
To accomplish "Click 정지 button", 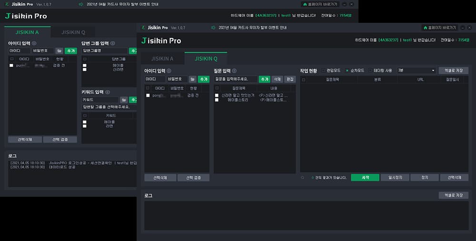I will [x=425, y=178].
